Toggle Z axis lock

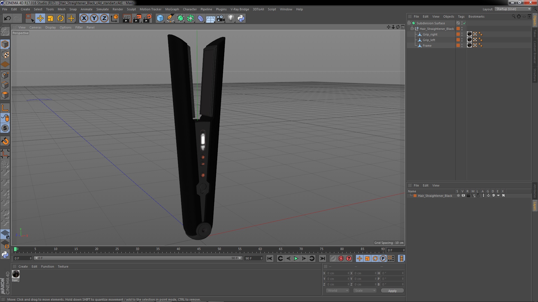[104, 18]
